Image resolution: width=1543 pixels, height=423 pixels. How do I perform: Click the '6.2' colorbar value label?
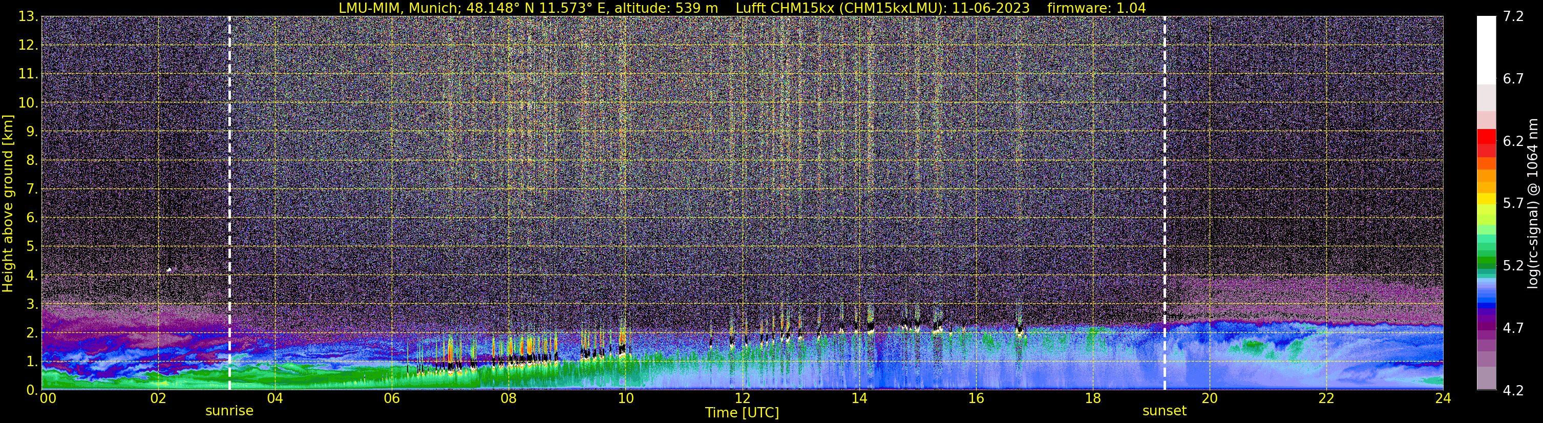pyautogui.click(x=1513, y=141)
